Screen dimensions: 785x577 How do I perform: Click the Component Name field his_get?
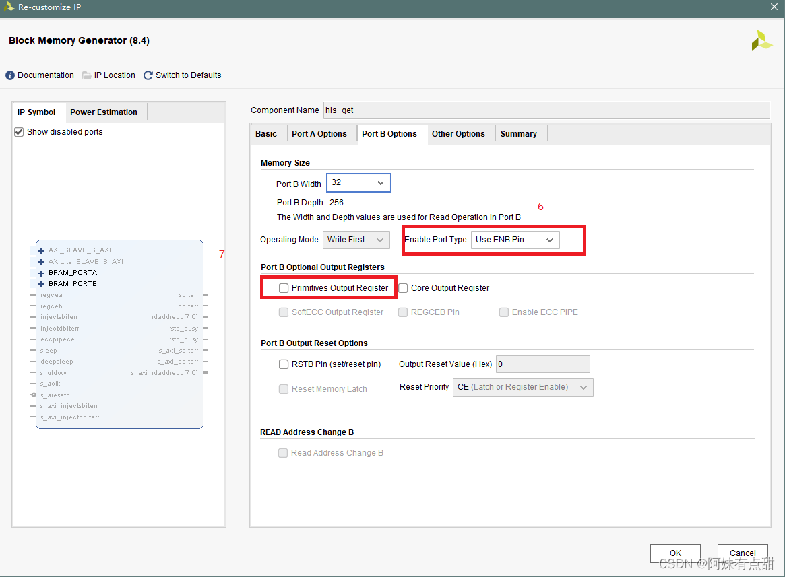coord(546,110)
